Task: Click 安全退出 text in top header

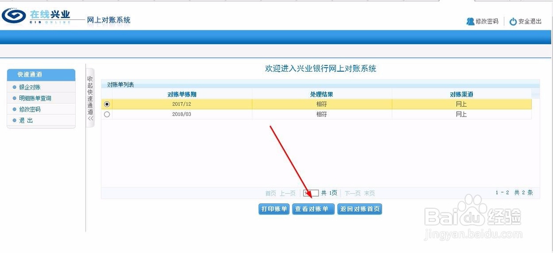Action: click(530, 22)
